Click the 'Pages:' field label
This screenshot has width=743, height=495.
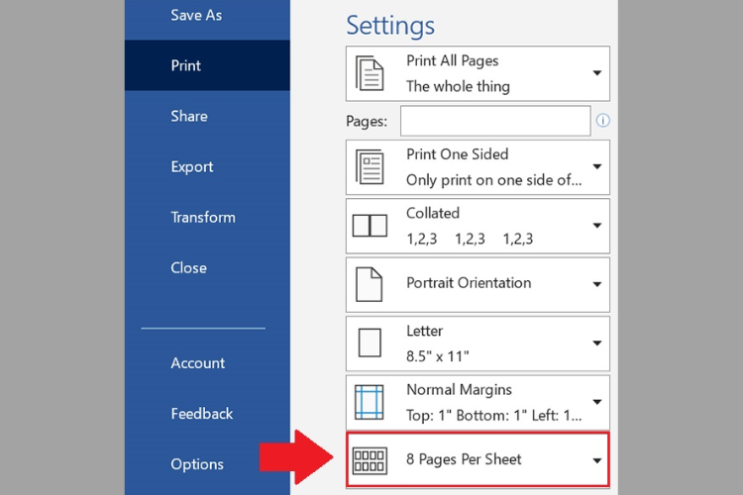367,121
